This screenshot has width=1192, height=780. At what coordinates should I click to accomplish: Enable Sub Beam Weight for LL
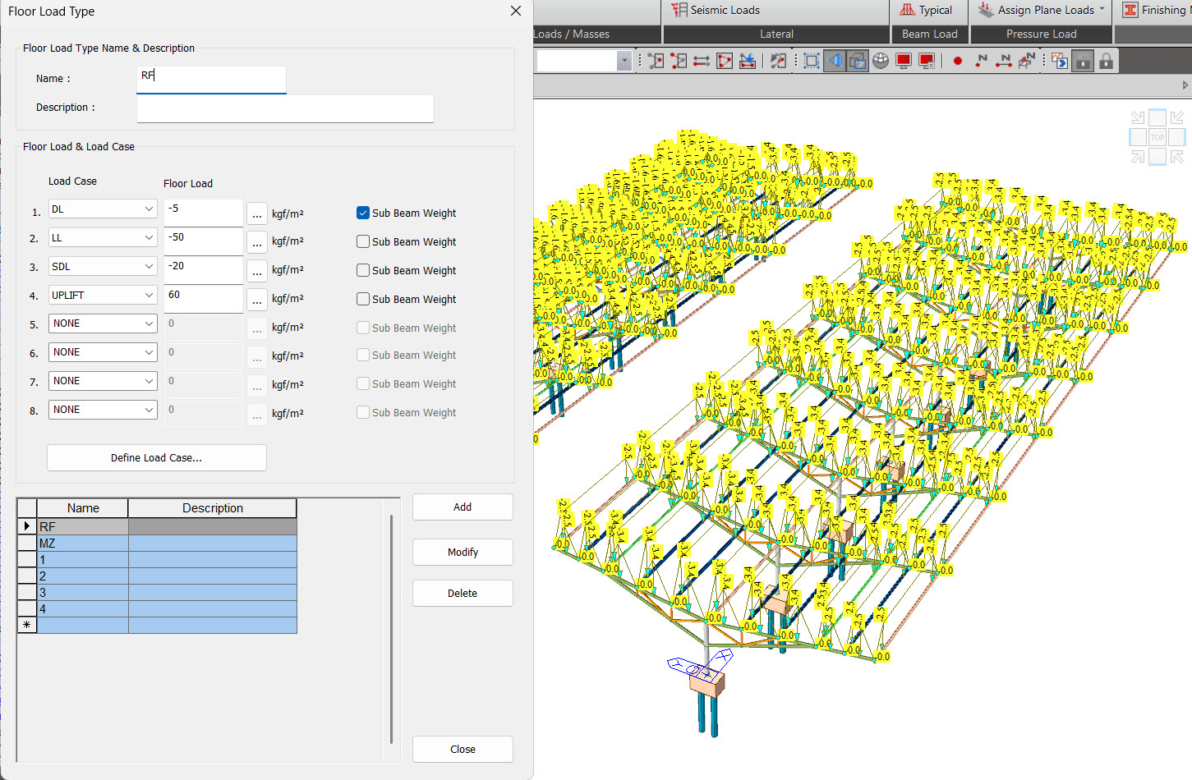[363, 241]
